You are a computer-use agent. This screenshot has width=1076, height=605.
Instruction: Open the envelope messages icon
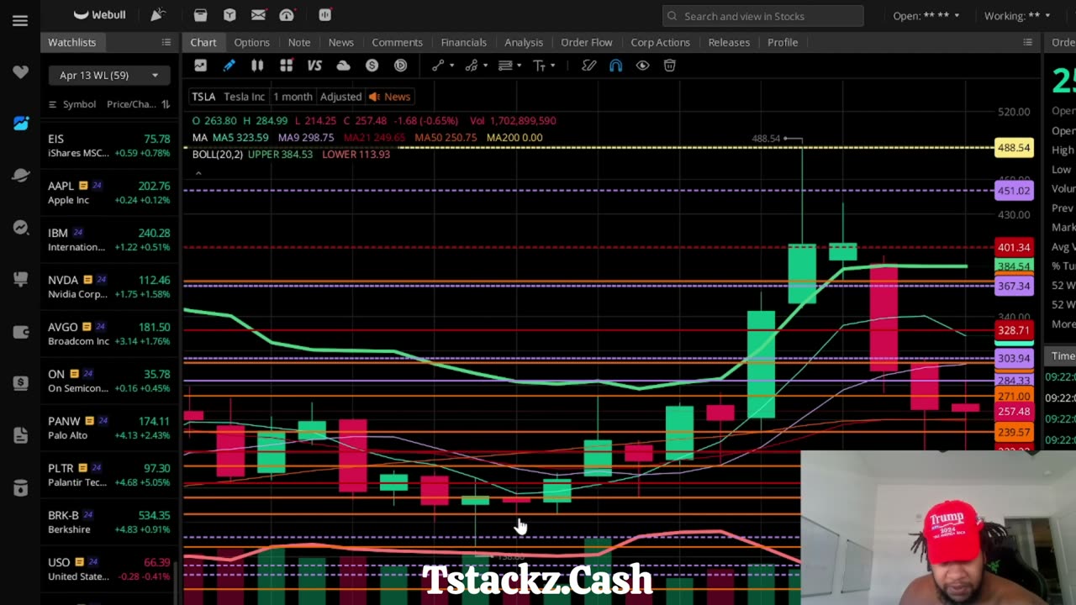point(258,14)
